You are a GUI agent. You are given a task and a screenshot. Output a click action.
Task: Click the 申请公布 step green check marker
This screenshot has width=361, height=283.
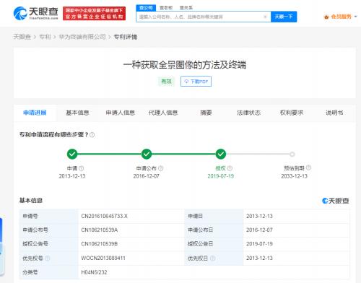pos(147,154)
